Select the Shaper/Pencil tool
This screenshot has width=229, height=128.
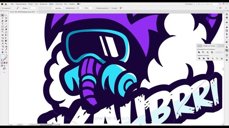click(x=3, y=30)
